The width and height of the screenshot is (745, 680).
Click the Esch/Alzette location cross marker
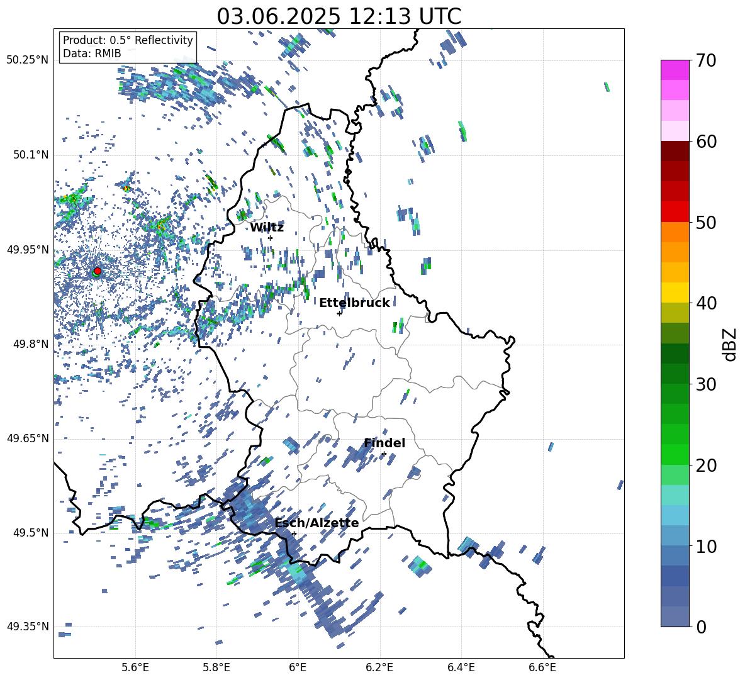point(294,533)
